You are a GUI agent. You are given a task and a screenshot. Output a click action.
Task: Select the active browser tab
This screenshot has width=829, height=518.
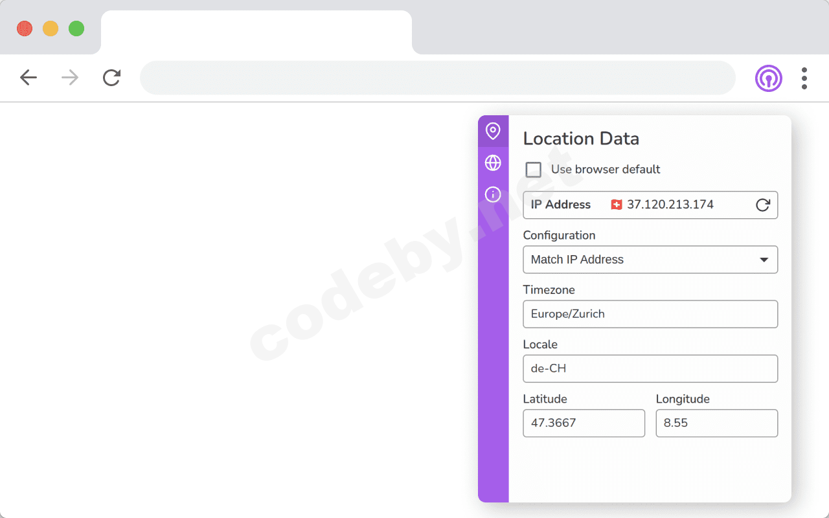point(256,32)
